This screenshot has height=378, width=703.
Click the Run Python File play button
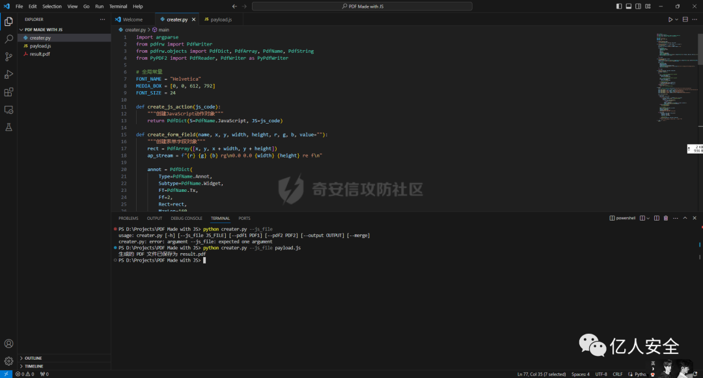tap(670, 20)
